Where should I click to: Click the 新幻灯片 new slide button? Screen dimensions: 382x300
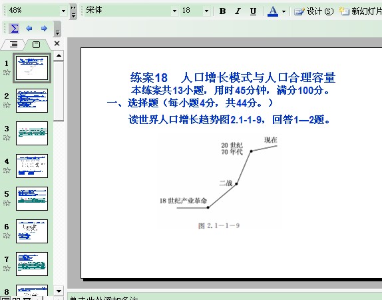[x=360, y=11]
